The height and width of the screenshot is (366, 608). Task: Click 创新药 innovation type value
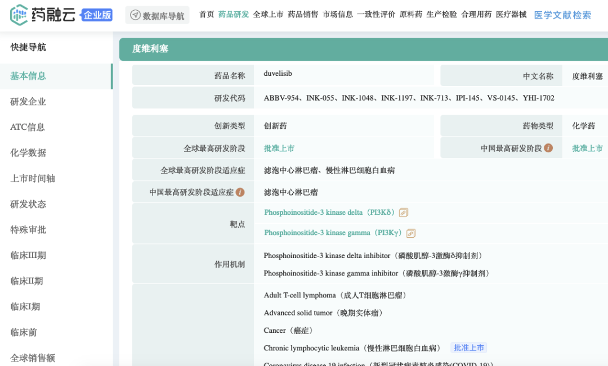click(x=275, y=126)
